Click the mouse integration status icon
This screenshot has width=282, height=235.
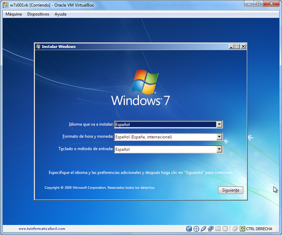tap(235, 229)
